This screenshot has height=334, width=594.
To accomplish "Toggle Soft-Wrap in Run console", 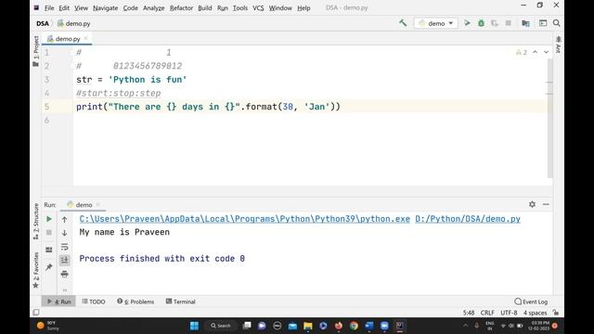I will pyautogui.click(x=64, y=247).
